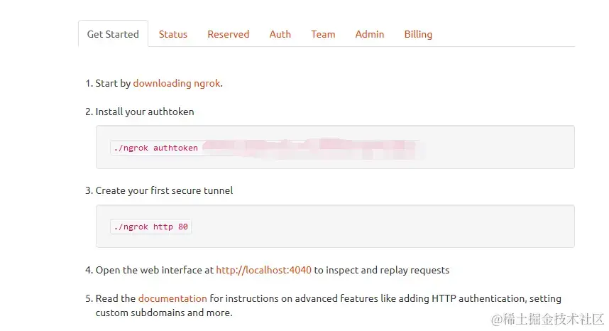Open the http://localhost:4040 link

(264, 270)
